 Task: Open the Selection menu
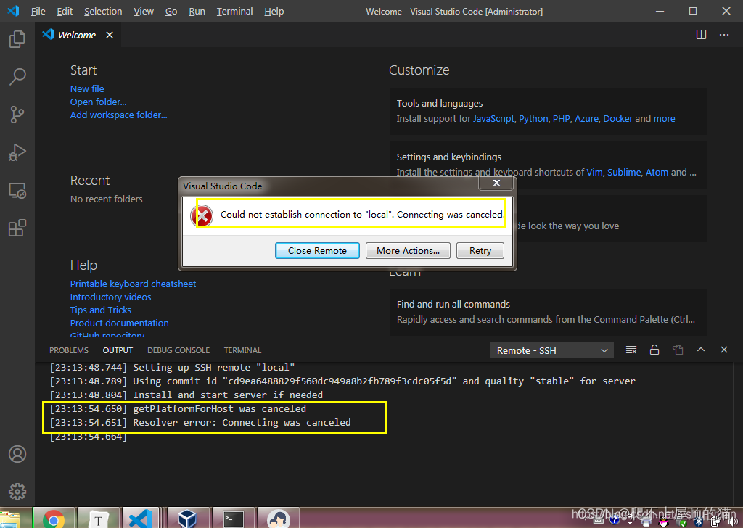(103, 11)
